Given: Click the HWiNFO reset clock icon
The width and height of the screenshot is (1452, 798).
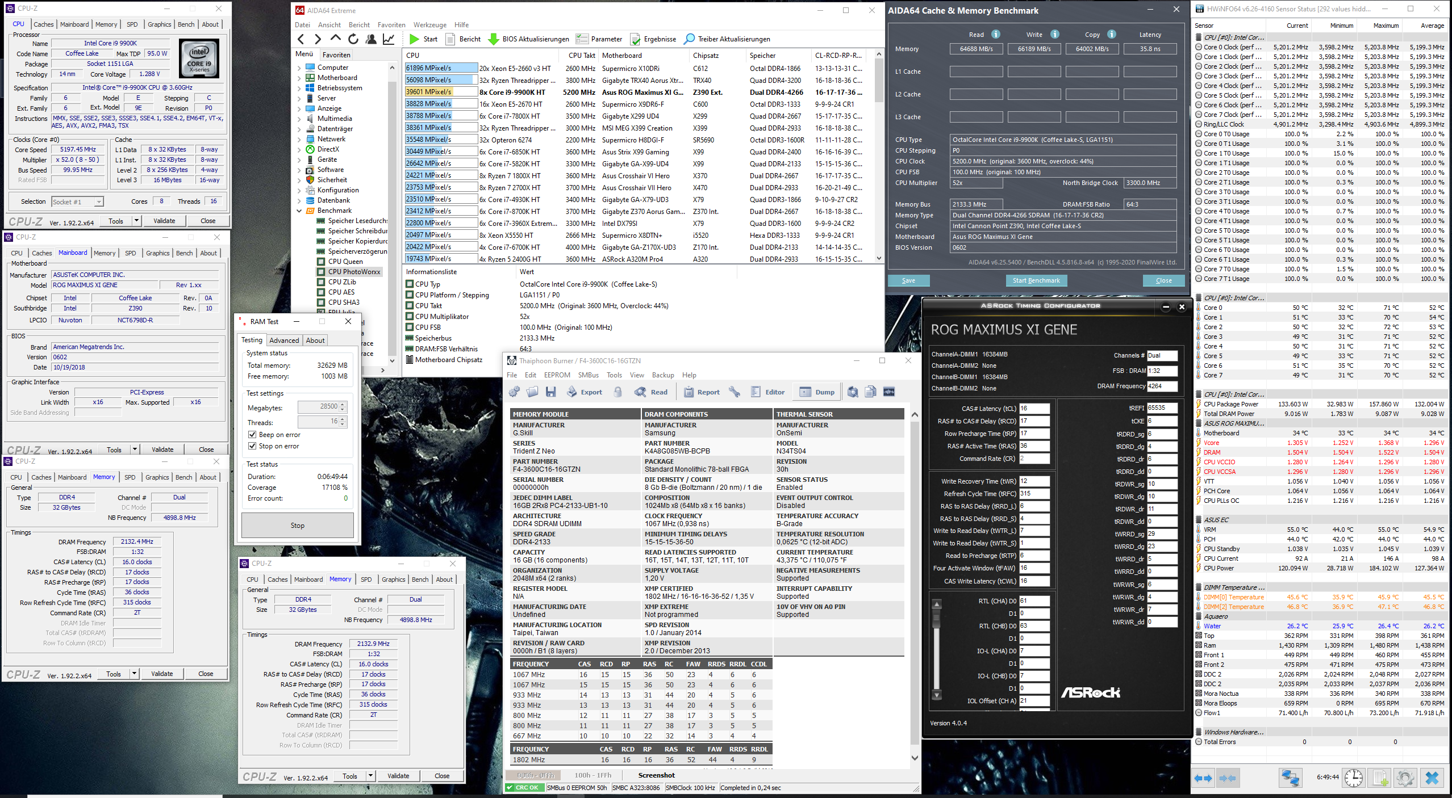Looking at the screenshot, I should click(x=1354, y=778).
